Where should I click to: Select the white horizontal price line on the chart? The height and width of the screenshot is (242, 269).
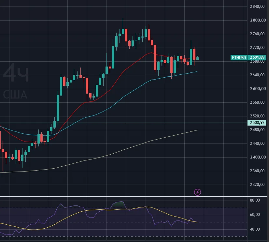pyautogui.click(x=123, y=123)
